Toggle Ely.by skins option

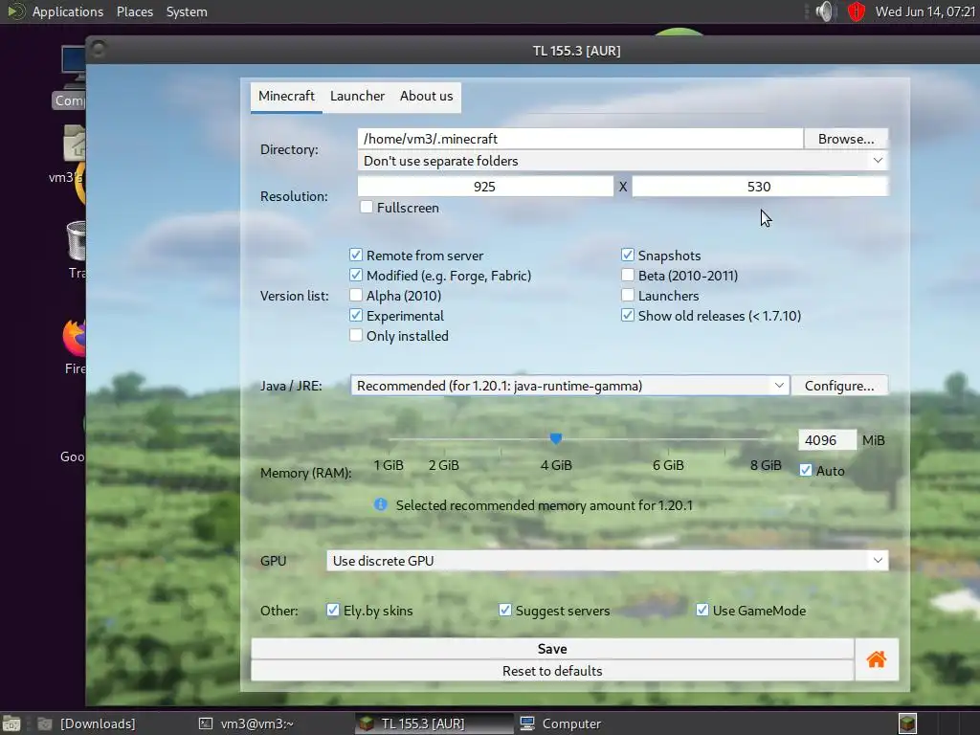click(x=332, y=610)
